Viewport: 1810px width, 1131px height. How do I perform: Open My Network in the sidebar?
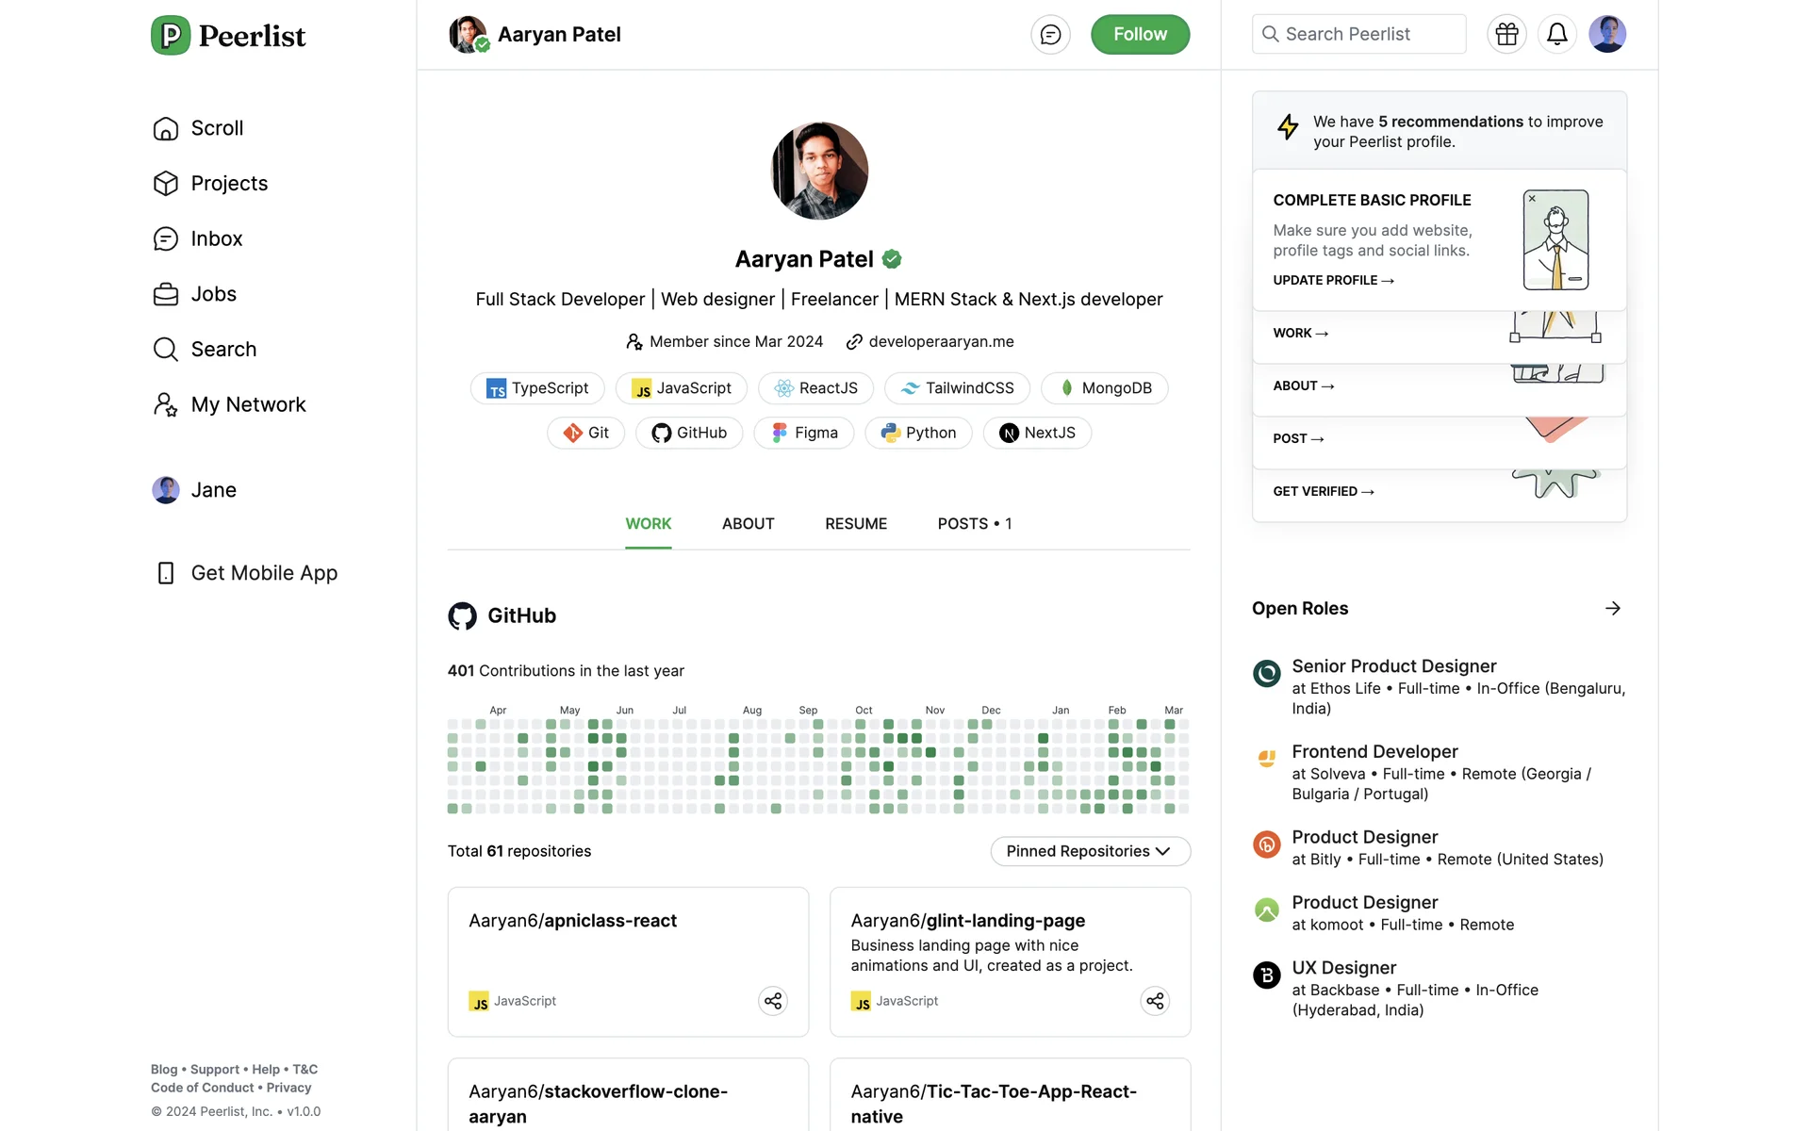247,404
